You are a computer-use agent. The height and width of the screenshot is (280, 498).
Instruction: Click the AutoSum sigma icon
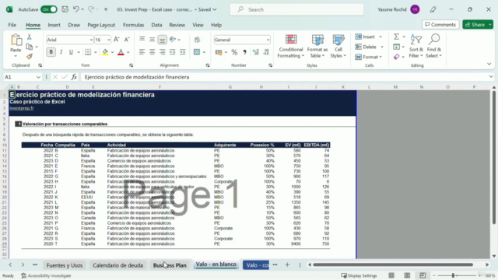pyautogui.click(x=397, y=37)
